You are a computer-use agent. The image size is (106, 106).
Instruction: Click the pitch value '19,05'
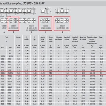[x=11, y=76]
